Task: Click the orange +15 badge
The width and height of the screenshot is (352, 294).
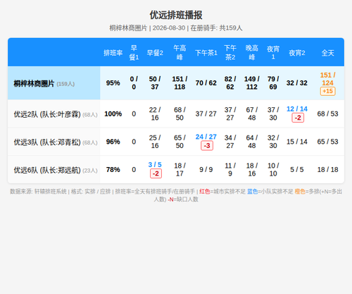Action: click(328, 91)
